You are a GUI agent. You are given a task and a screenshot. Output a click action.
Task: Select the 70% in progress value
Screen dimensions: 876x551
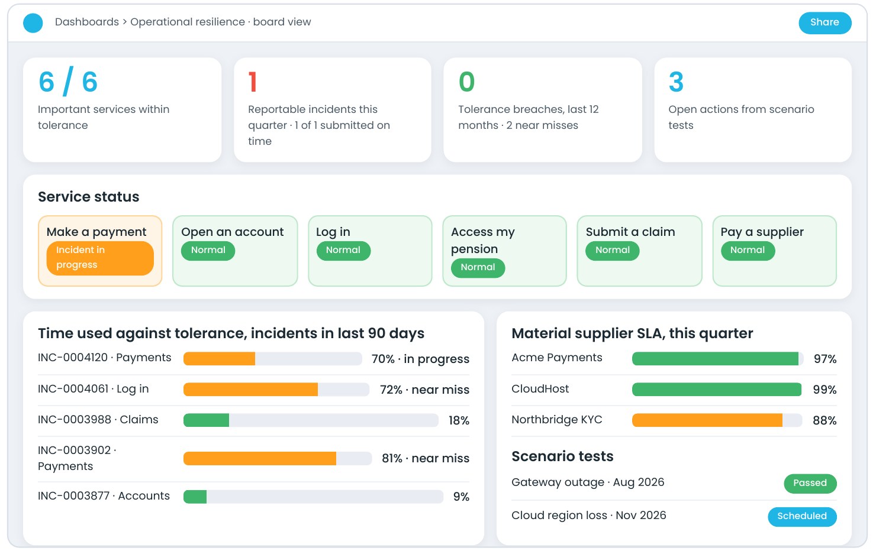[420, 359]
